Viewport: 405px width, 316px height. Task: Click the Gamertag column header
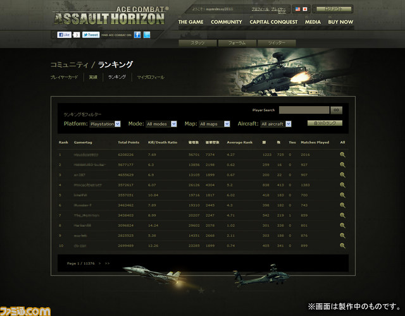[83, 142]
